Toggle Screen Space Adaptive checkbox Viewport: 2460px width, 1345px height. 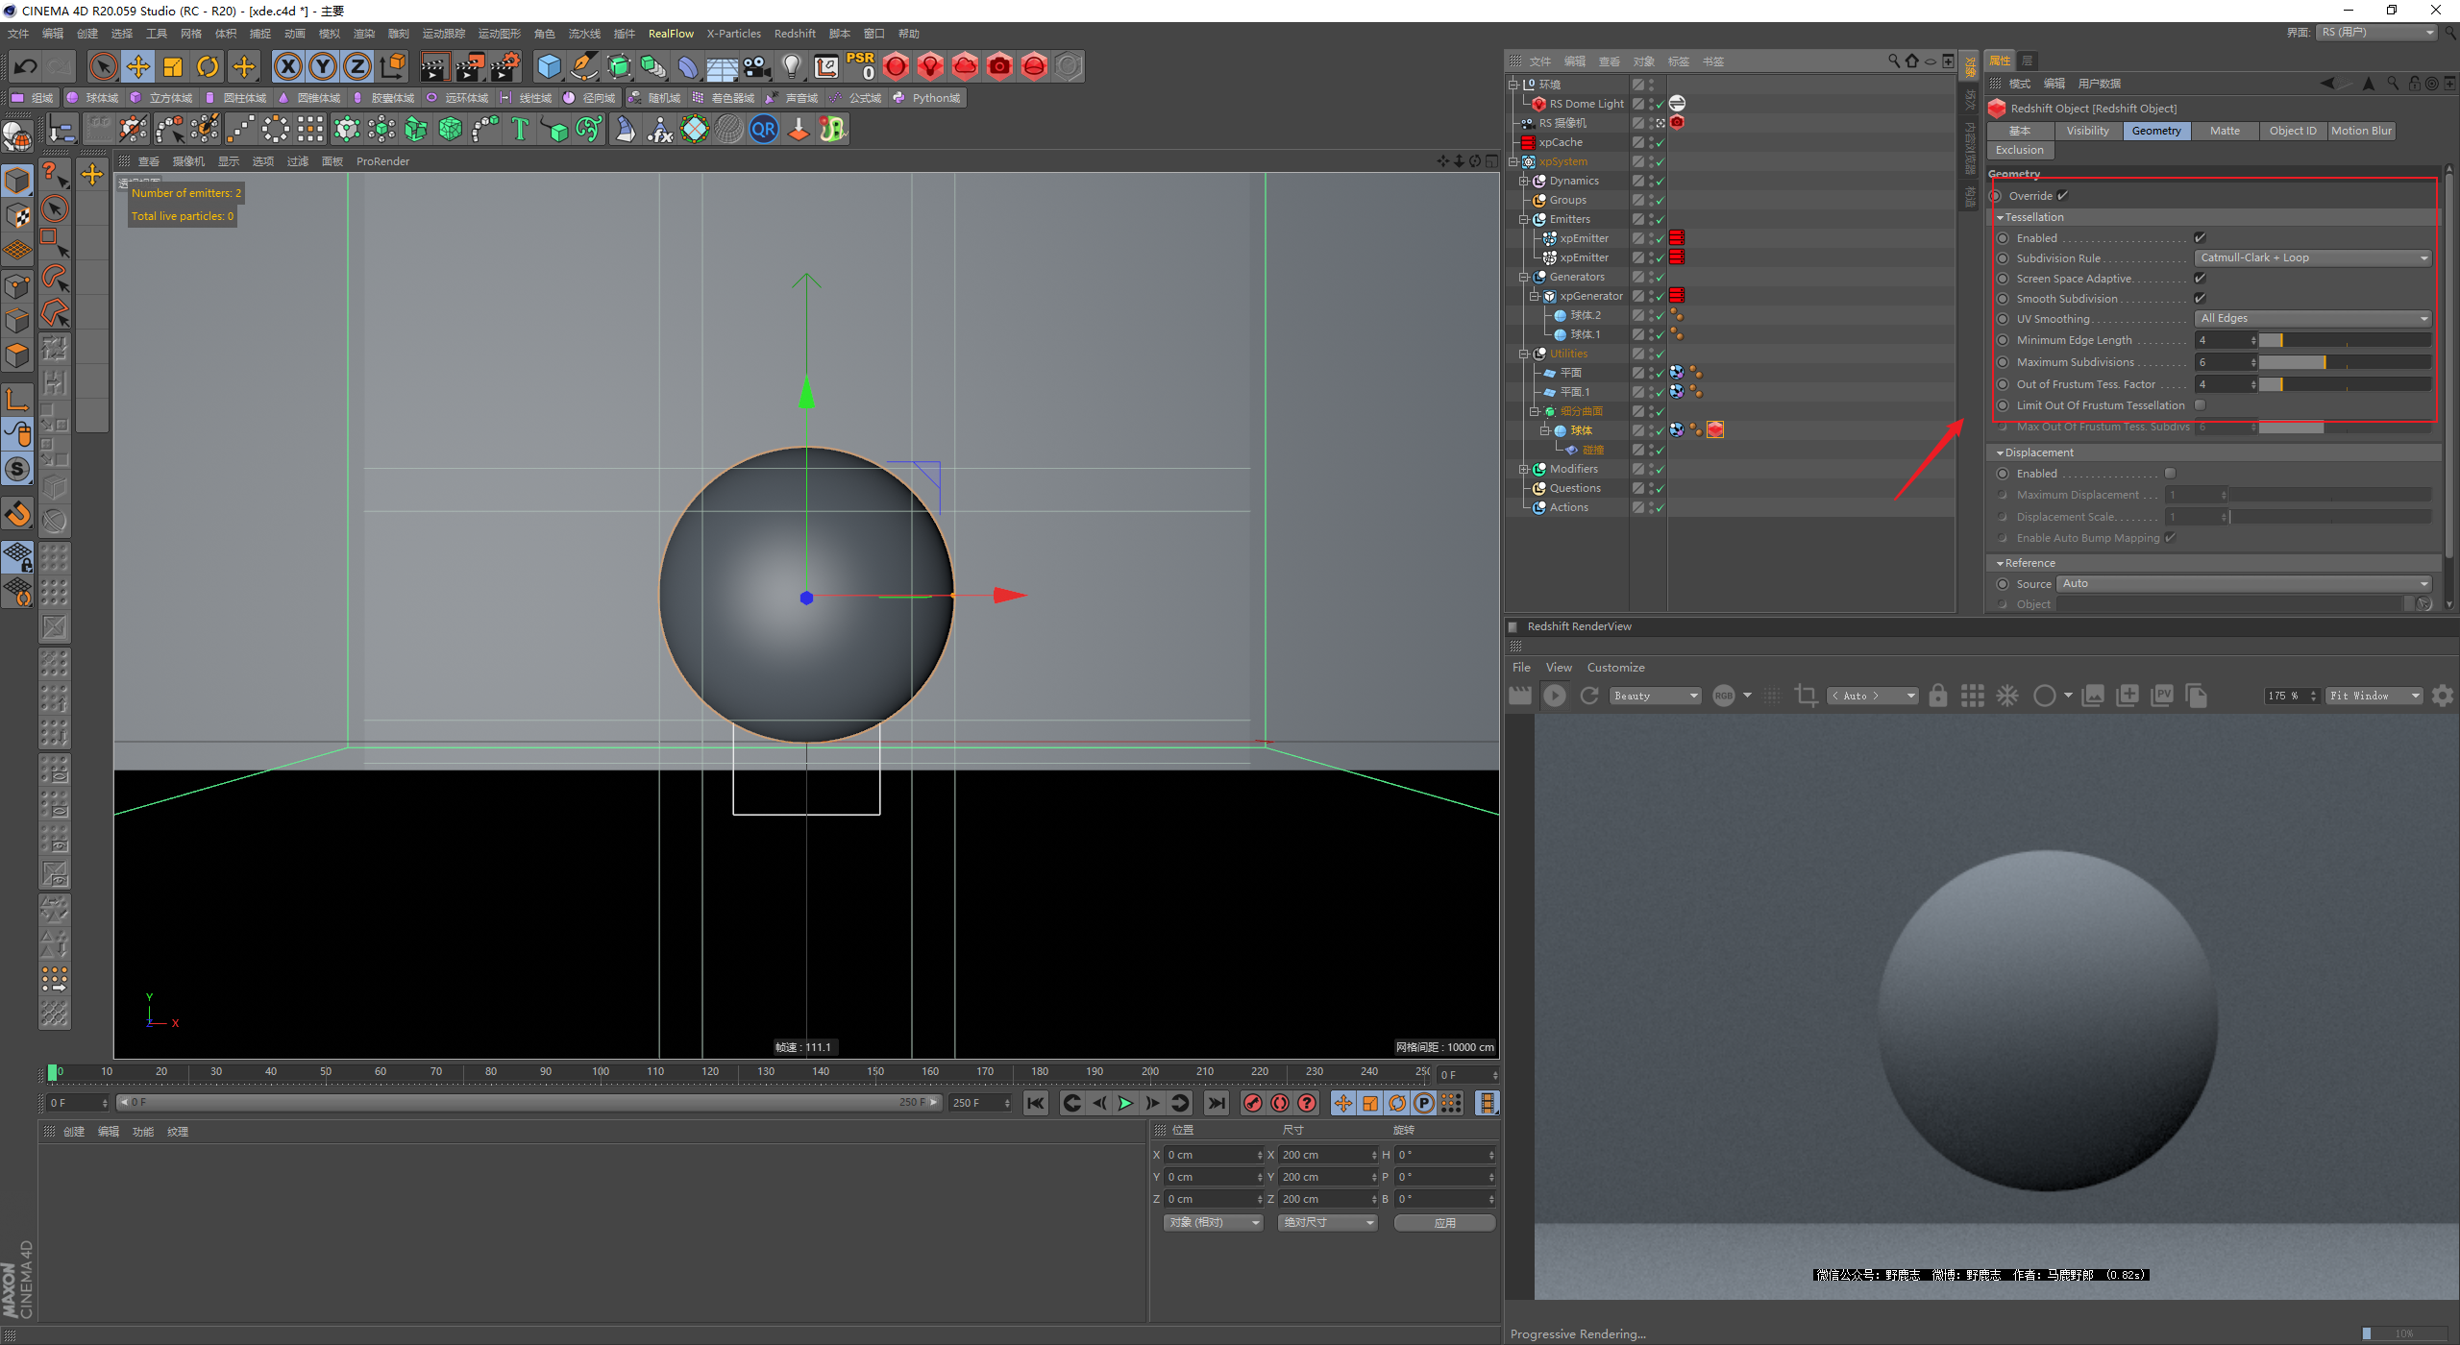pyautogui.click(x=2200, y=279)
